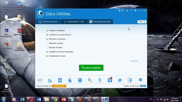Viewport: 182px width, 102px height.
Task: Click Glary Utilities taskbar button
Action: point(105,99)
